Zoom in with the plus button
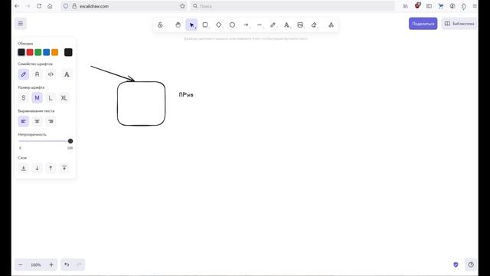Screen dimensions: 490x276 coord(51,264)
